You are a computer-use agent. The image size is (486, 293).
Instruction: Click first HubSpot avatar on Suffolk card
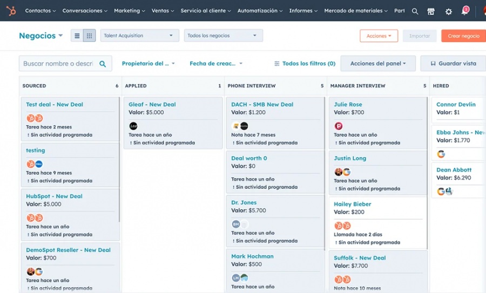click(339, 280)
